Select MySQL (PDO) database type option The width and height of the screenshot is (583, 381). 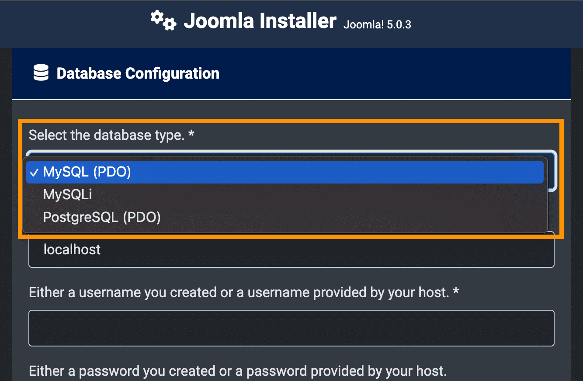(285, 172)
